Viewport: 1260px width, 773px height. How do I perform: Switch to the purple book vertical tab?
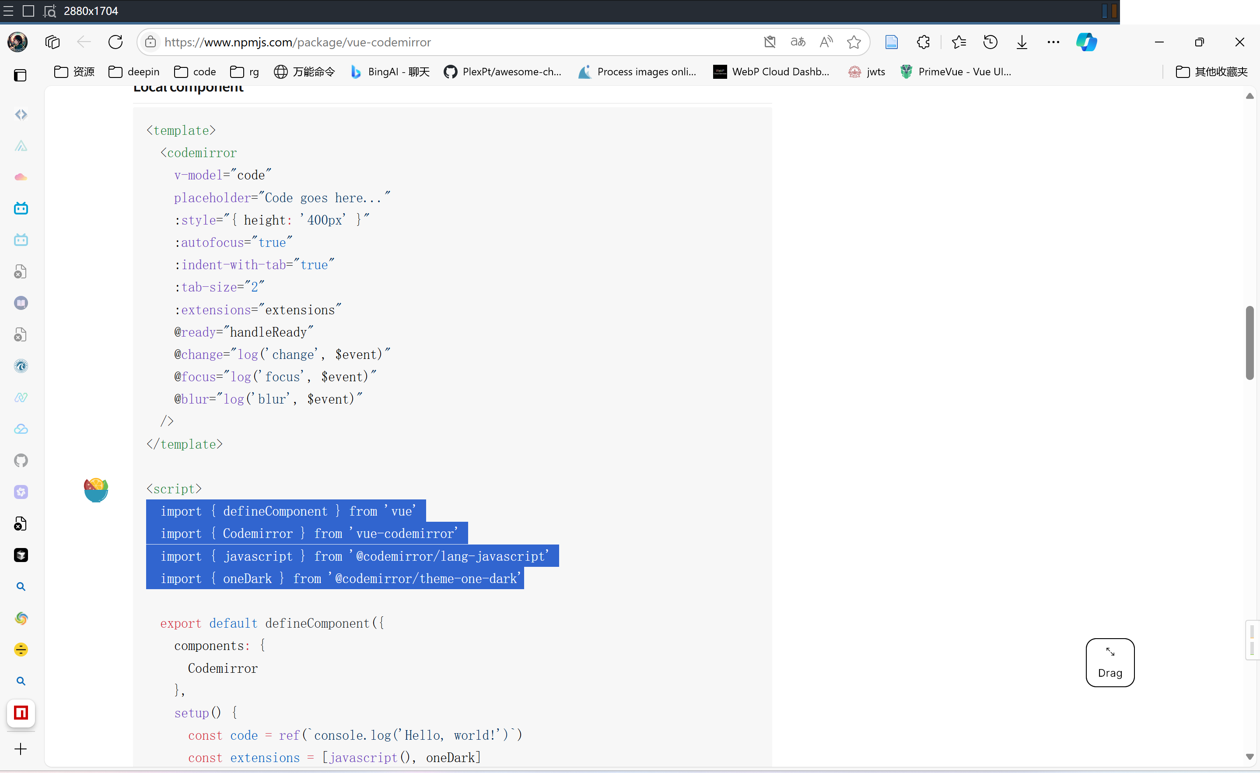point(21,303)
